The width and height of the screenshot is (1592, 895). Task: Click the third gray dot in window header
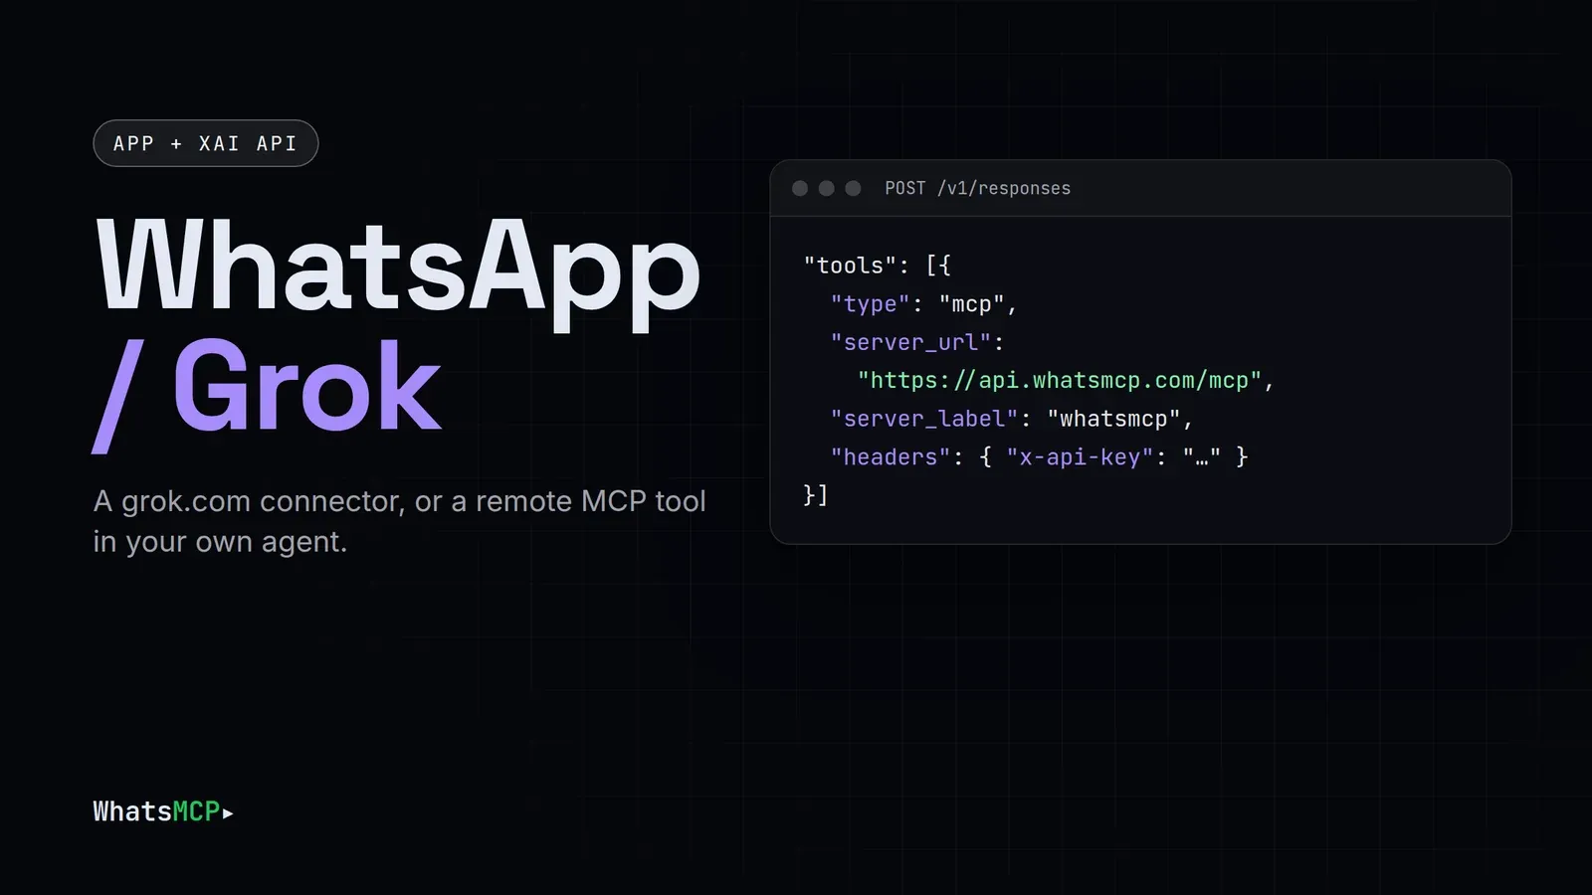853,188
